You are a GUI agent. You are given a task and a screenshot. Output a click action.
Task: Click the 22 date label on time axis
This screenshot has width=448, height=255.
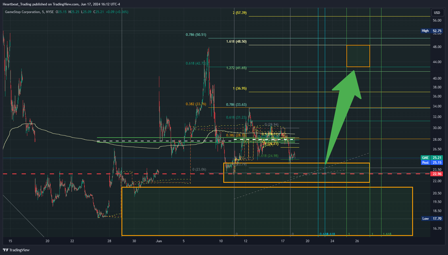tap(72, 241)
